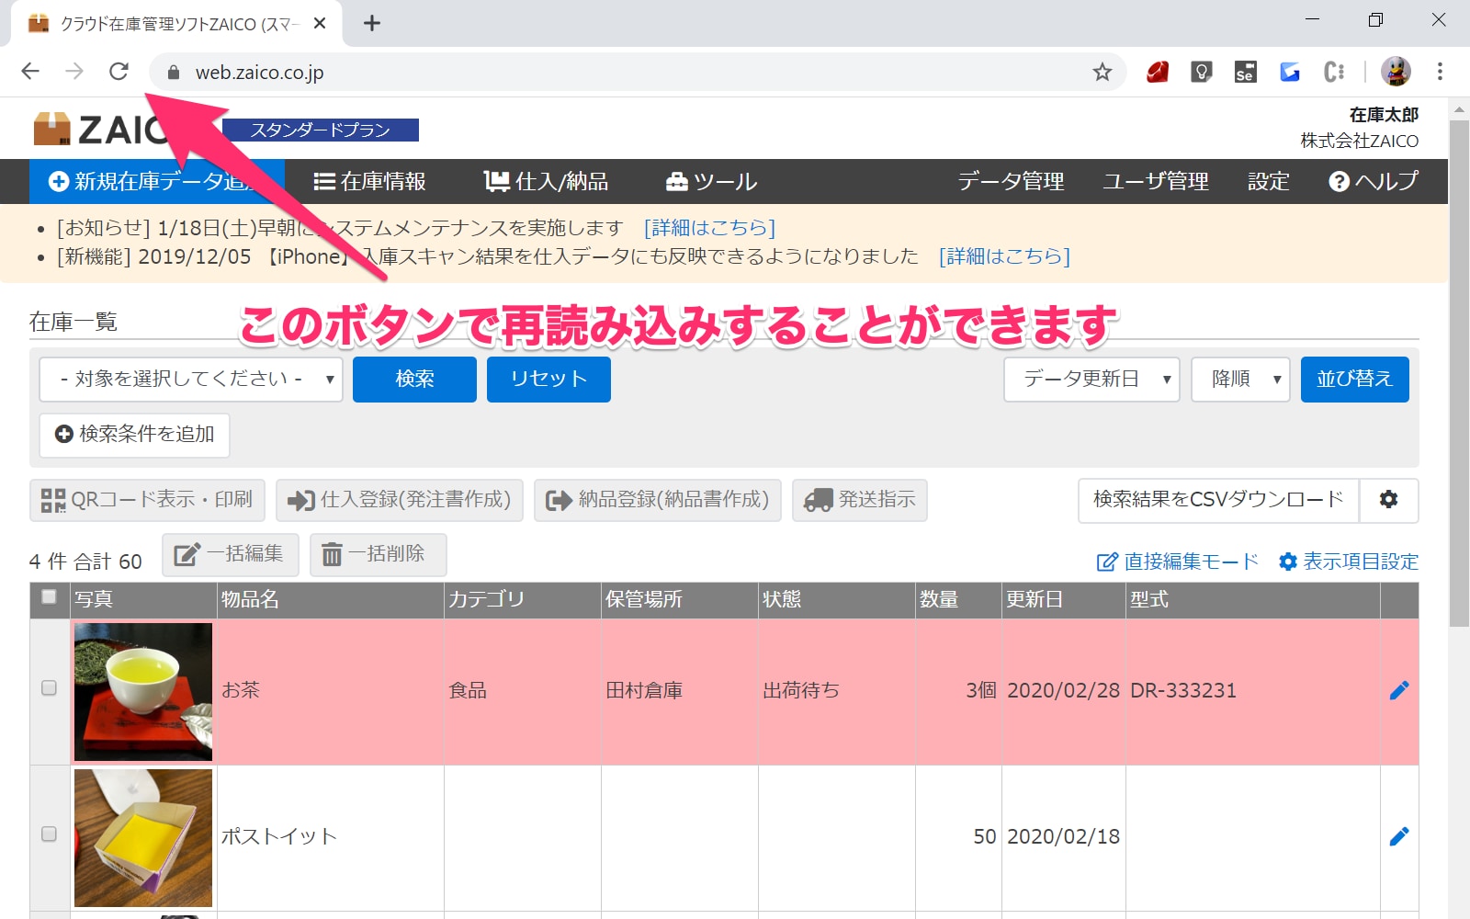Open the lightbulb extension icon
Screen dimensions: 1470x919
coord(1201,72)
